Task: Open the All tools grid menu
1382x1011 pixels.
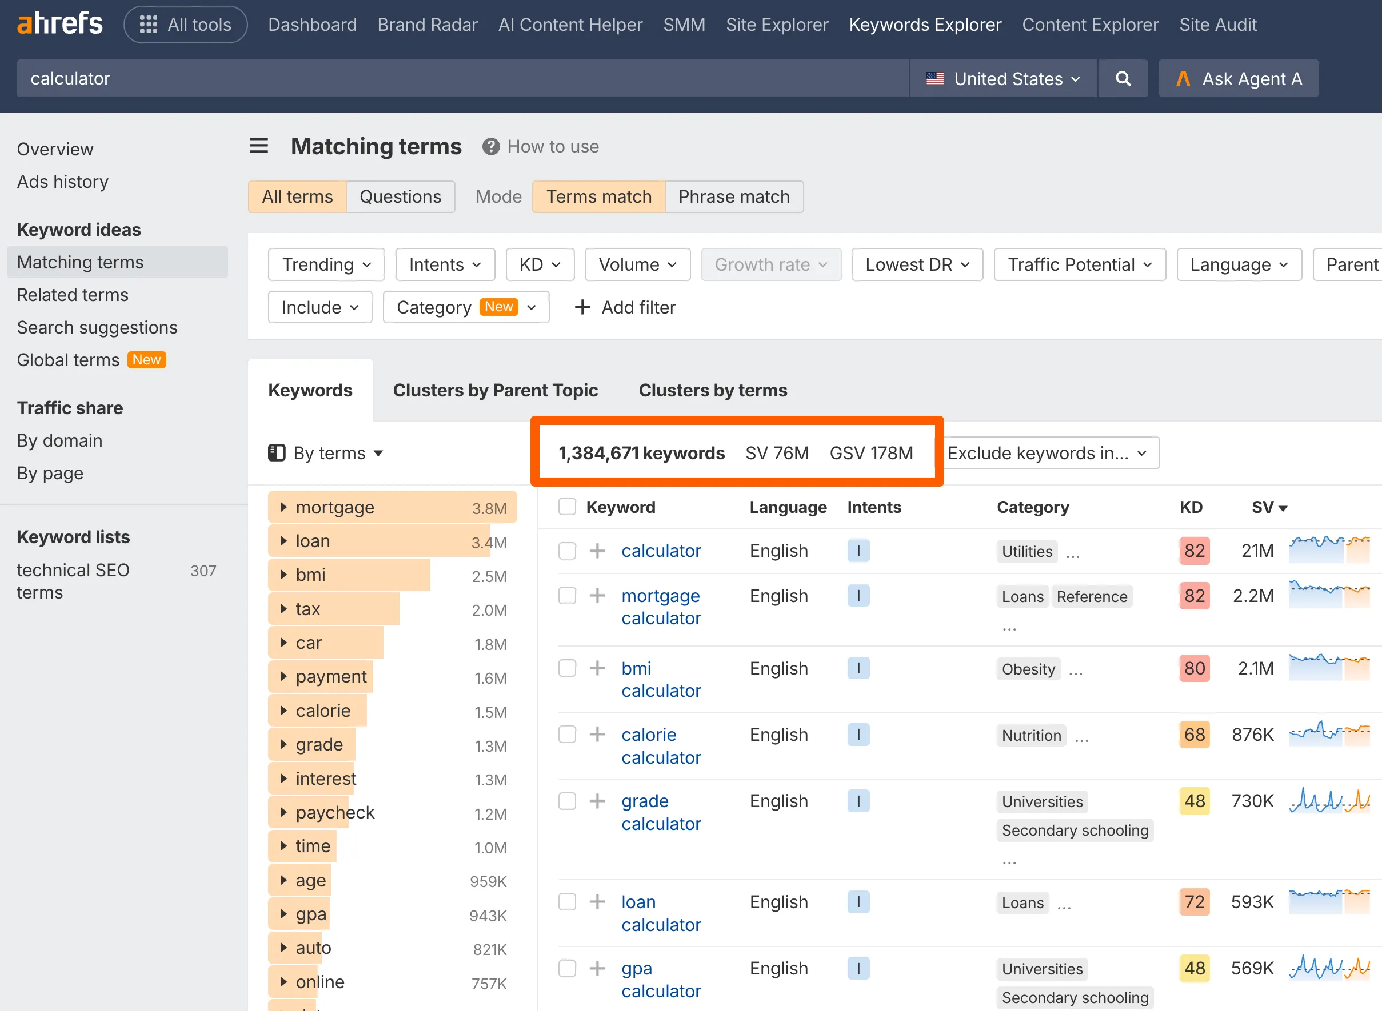Action: tap(186, 25)
